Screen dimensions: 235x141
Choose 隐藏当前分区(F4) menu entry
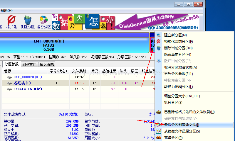pyautogui.click(x=194, y=55)
